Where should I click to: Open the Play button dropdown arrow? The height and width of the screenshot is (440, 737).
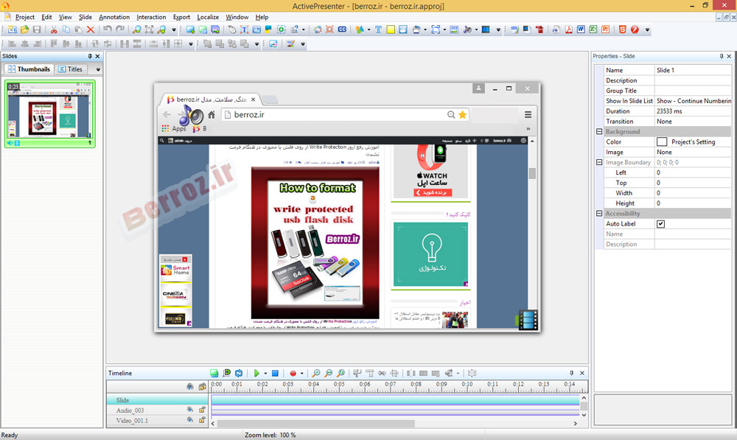click(265, 374)
